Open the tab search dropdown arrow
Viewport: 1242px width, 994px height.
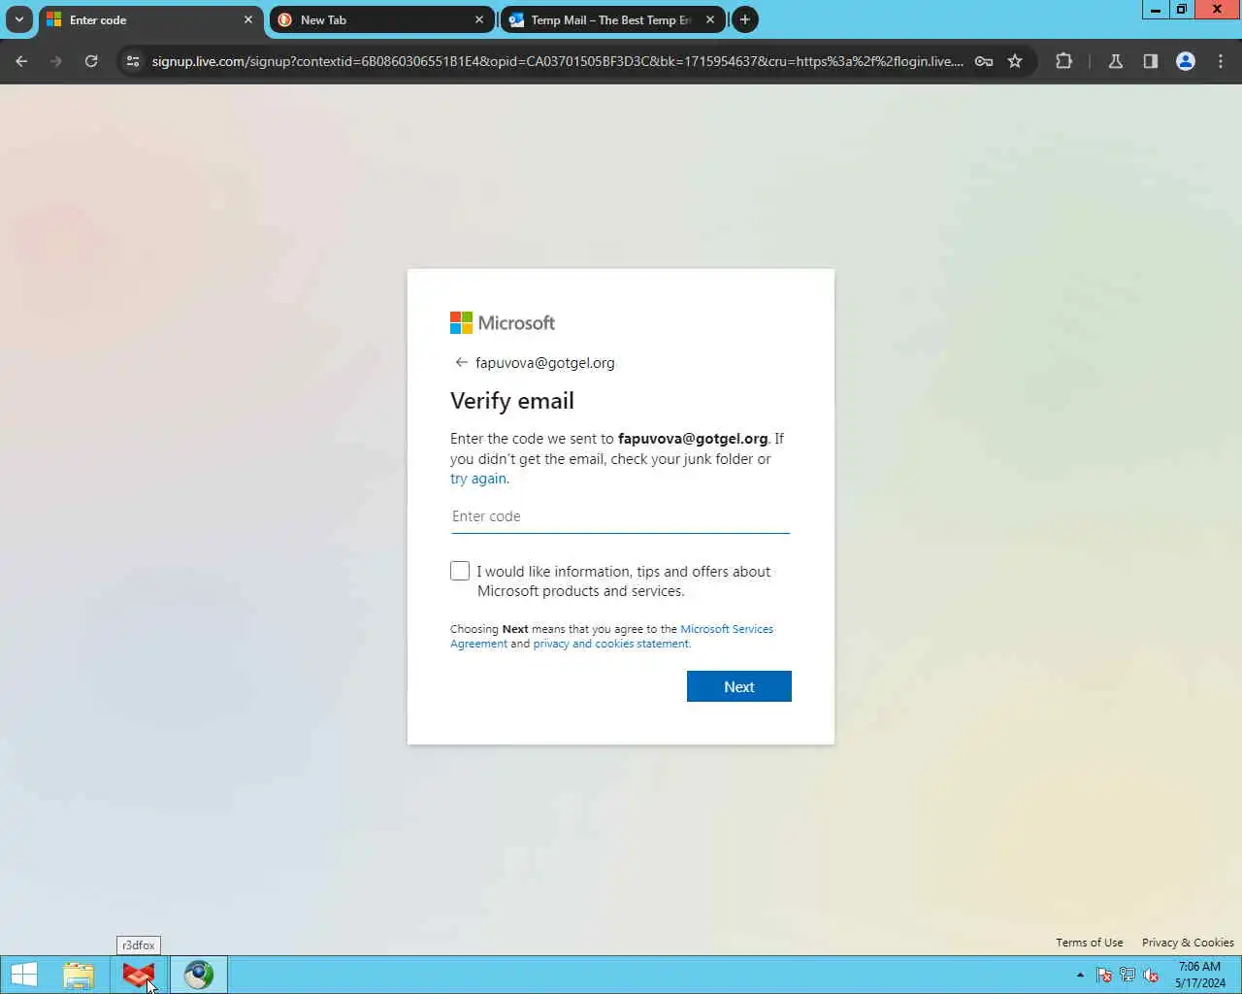tap(18, 19)
